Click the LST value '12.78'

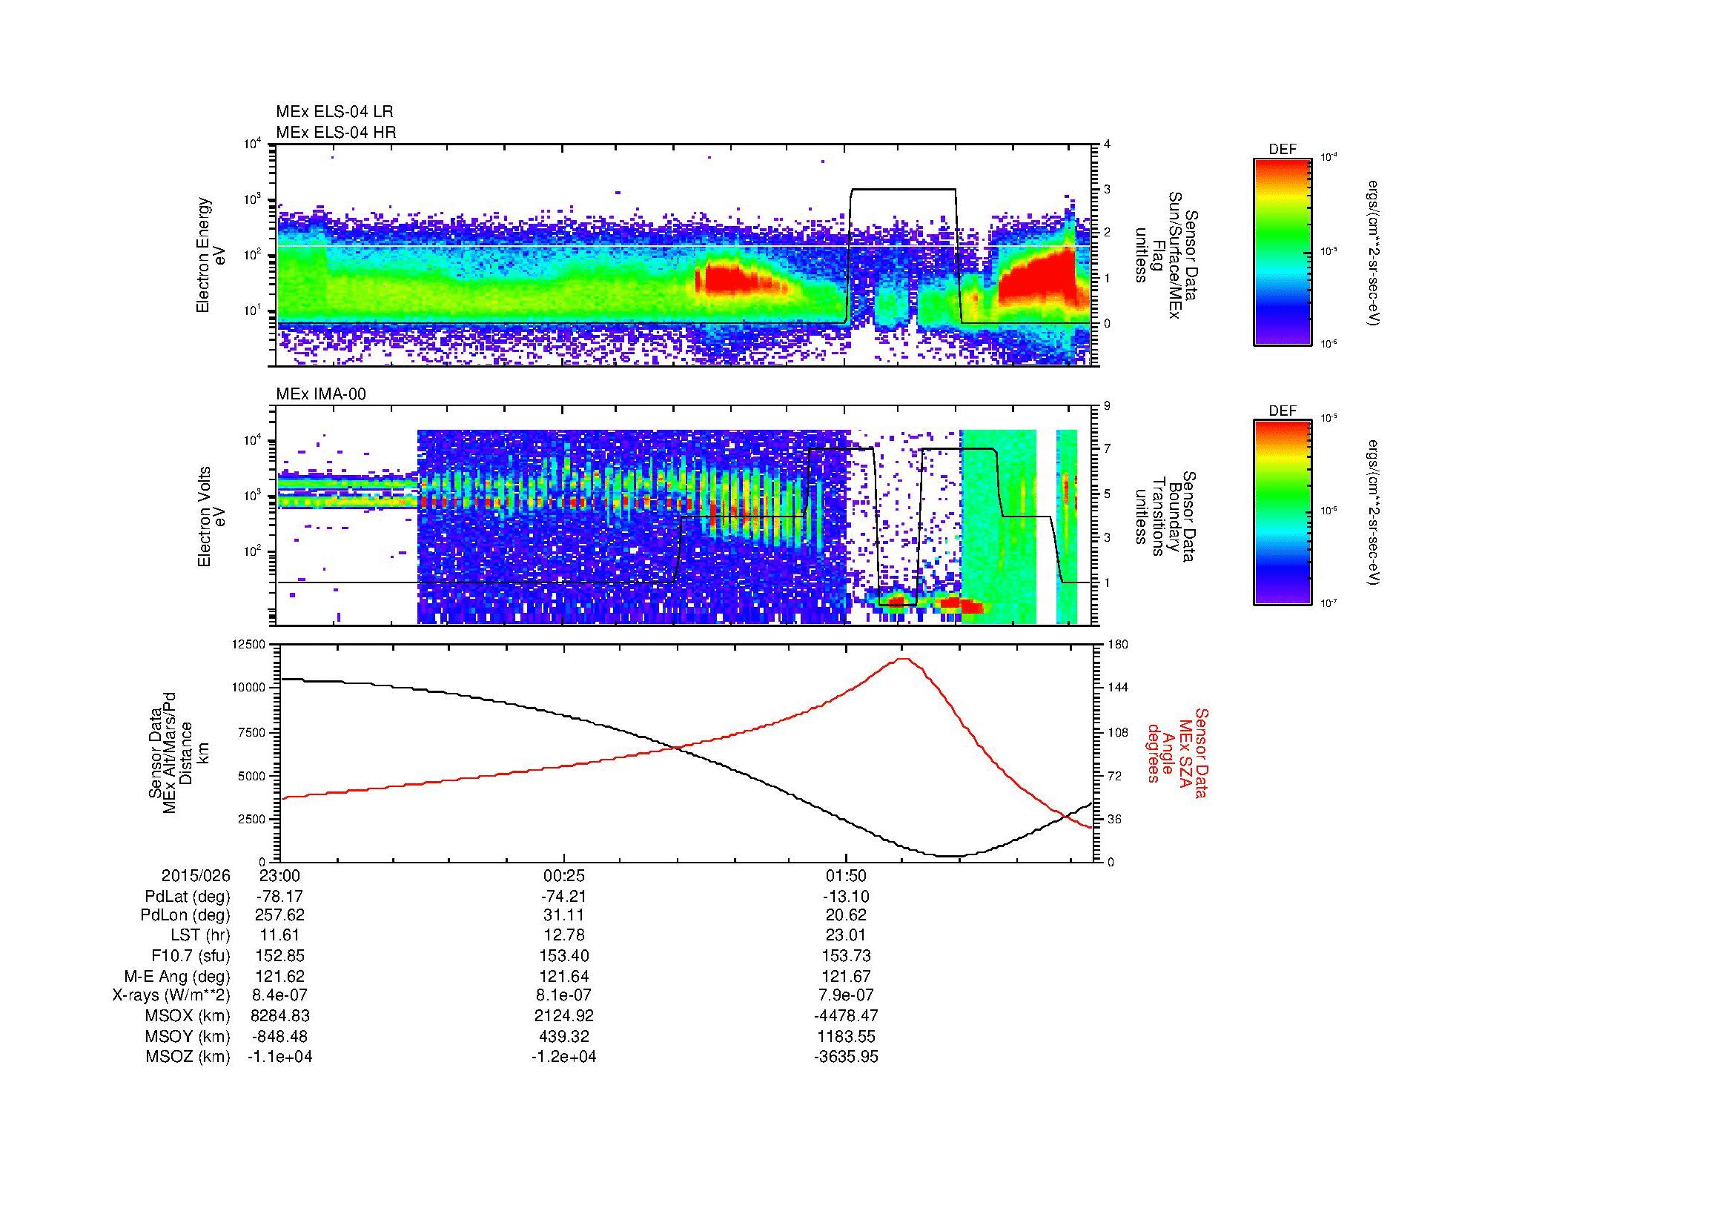coord(563,935)
